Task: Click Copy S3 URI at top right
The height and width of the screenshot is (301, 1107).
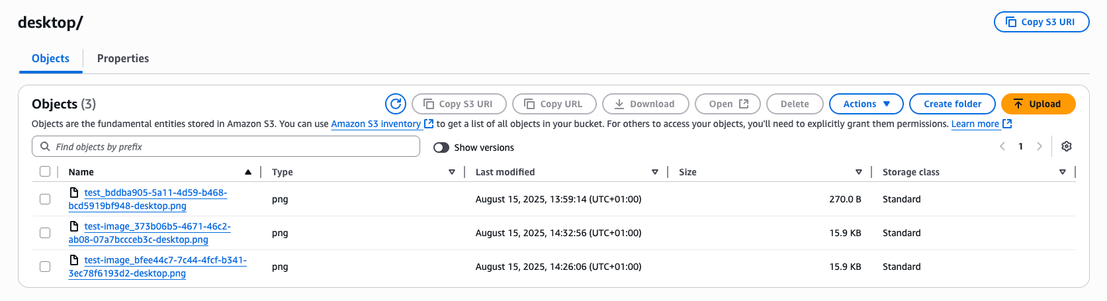Action: click(1041, 22)
